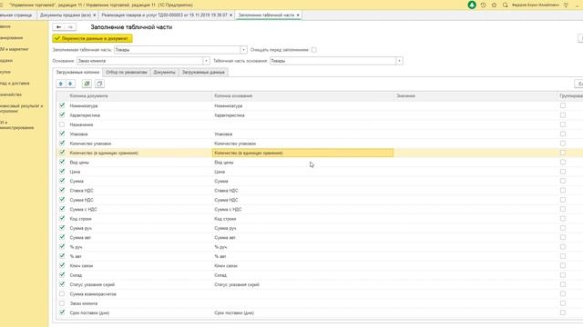This screenshot has height=327, width=583.
Task: Move selected row down with the down arrow
Action: pyautogui.click(x=70, y=84)
